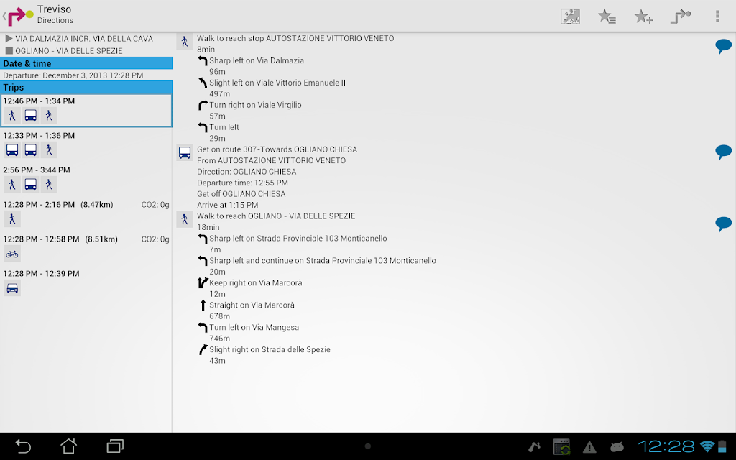Add to favorites with star-plus icon
This screenshot has height=460, width=736.
pos(643,17)
